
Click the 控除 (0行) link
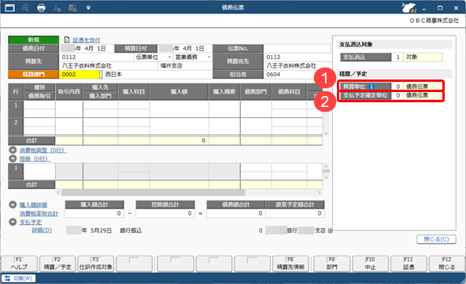pos(35,159)
